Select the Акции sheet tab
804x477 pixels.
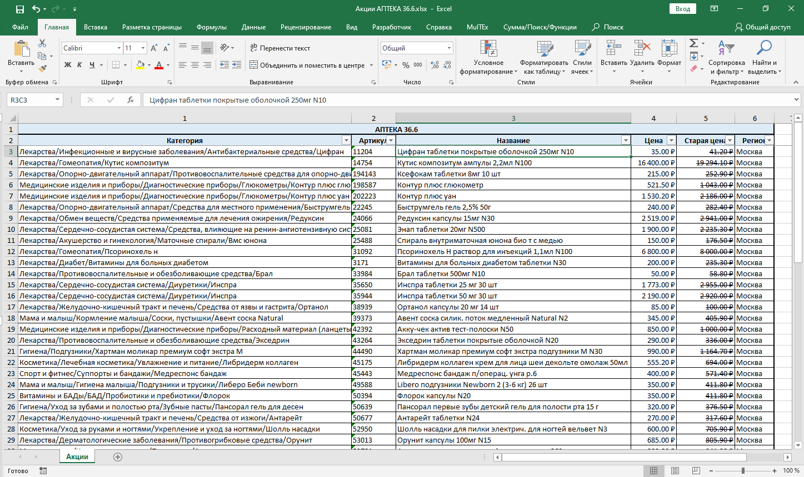[x=77, y=456]
